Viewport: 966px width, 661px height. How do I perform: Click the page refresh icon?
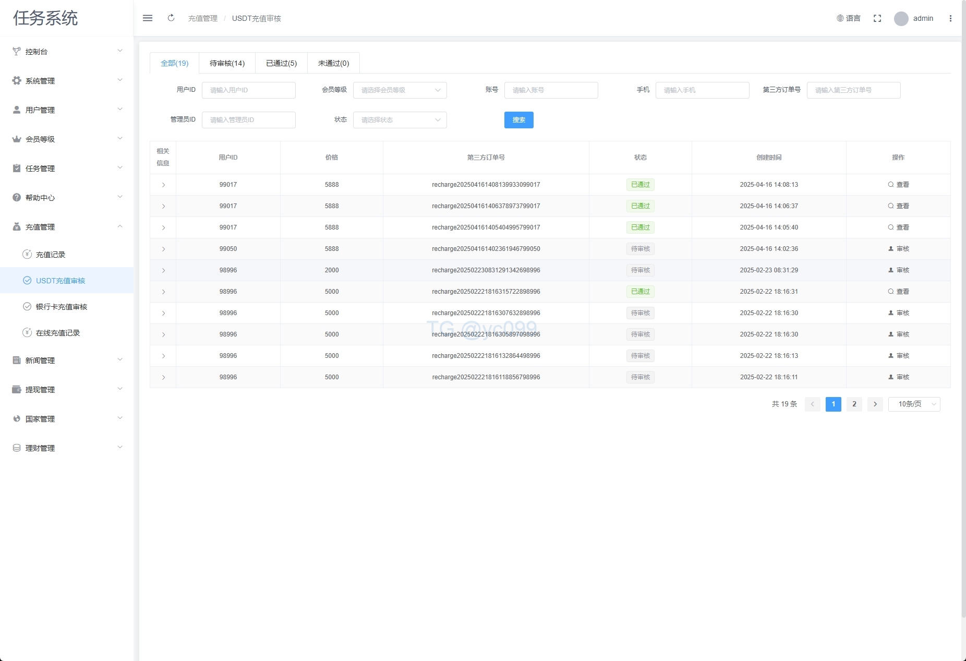pyautogui.click(x=171, y=18)
